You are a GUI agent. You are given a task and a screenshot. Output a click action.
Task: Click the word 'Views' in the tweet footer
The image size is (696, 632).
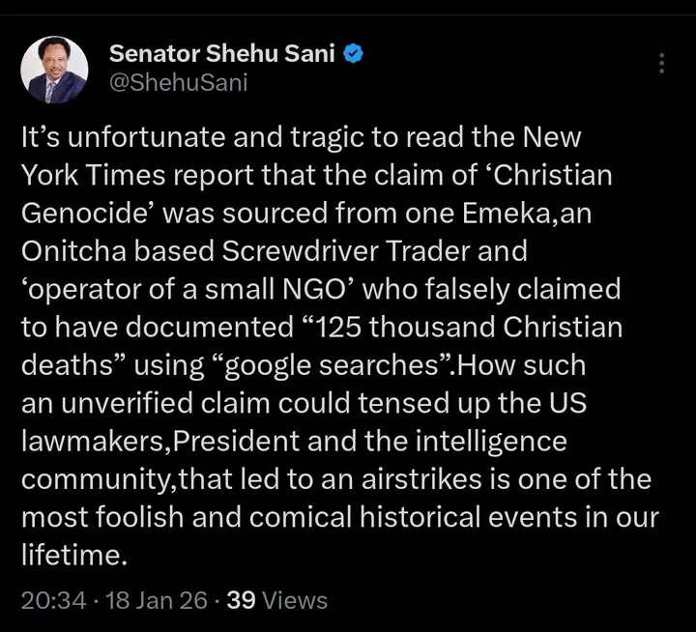(295, 600)
